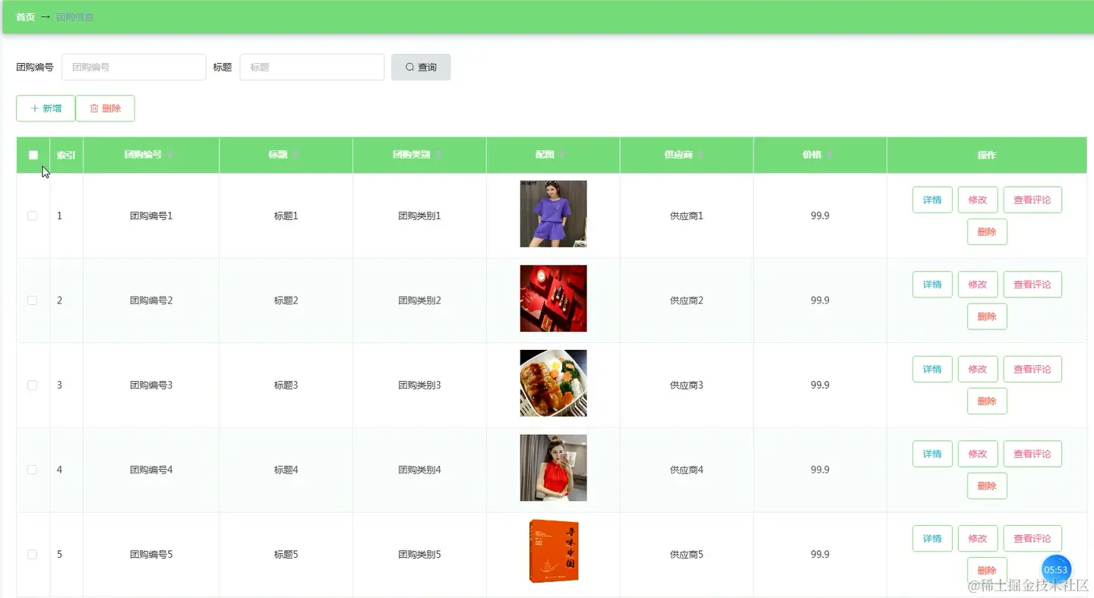1094x598 pixels.
Task: Select the cell 供应商1
Action: pyautogui.click(x=687, y=216)
